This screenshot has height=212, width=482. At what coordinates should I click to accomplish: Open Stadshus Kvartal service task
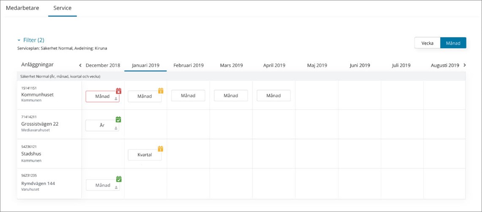(145, 155)
